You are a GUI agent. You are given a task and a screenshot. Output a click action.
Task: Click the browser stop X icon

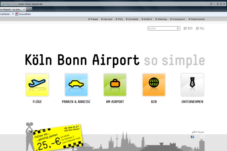click(224, 4)
